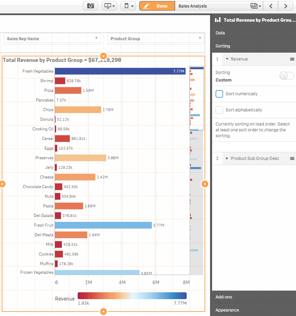Check the Sort alphabetically checkbox
This screenshot has height=316, width=296.
click(219, 110)
